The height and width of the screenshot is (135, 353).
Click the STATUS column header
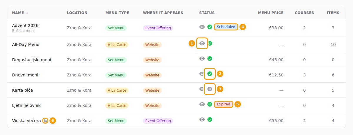[x=207, y=13]
